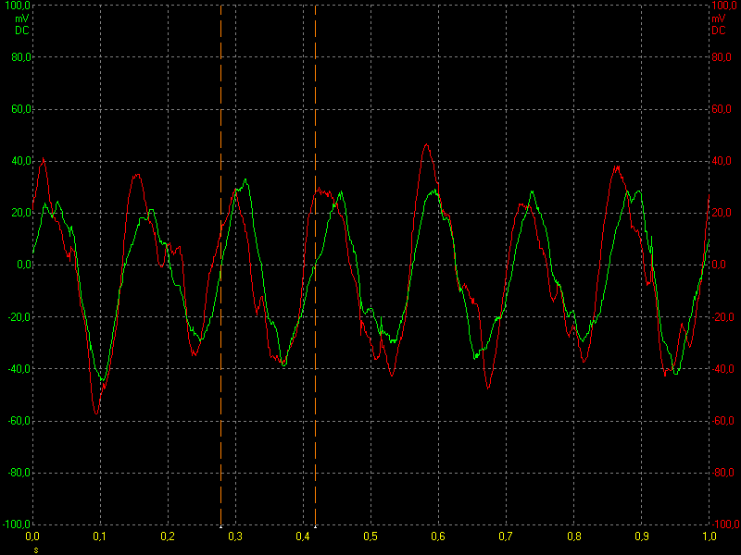
Task: Click the yellow time-axis label 0,8
Action: tap(574, 536)
